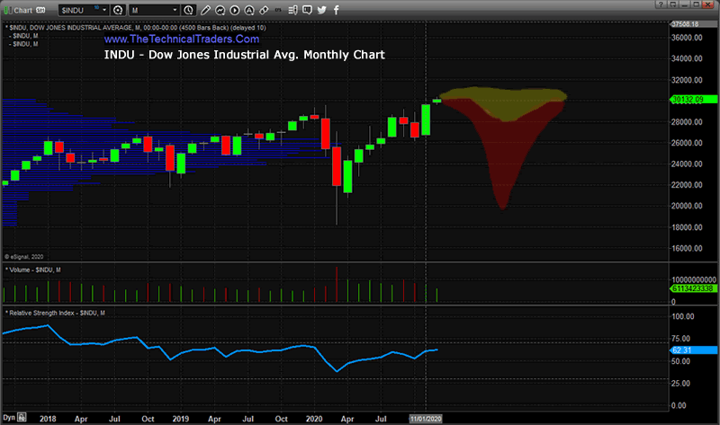Click the 36000.00 price axis label
Screen dimensions: 720x425
pos(687,38)
